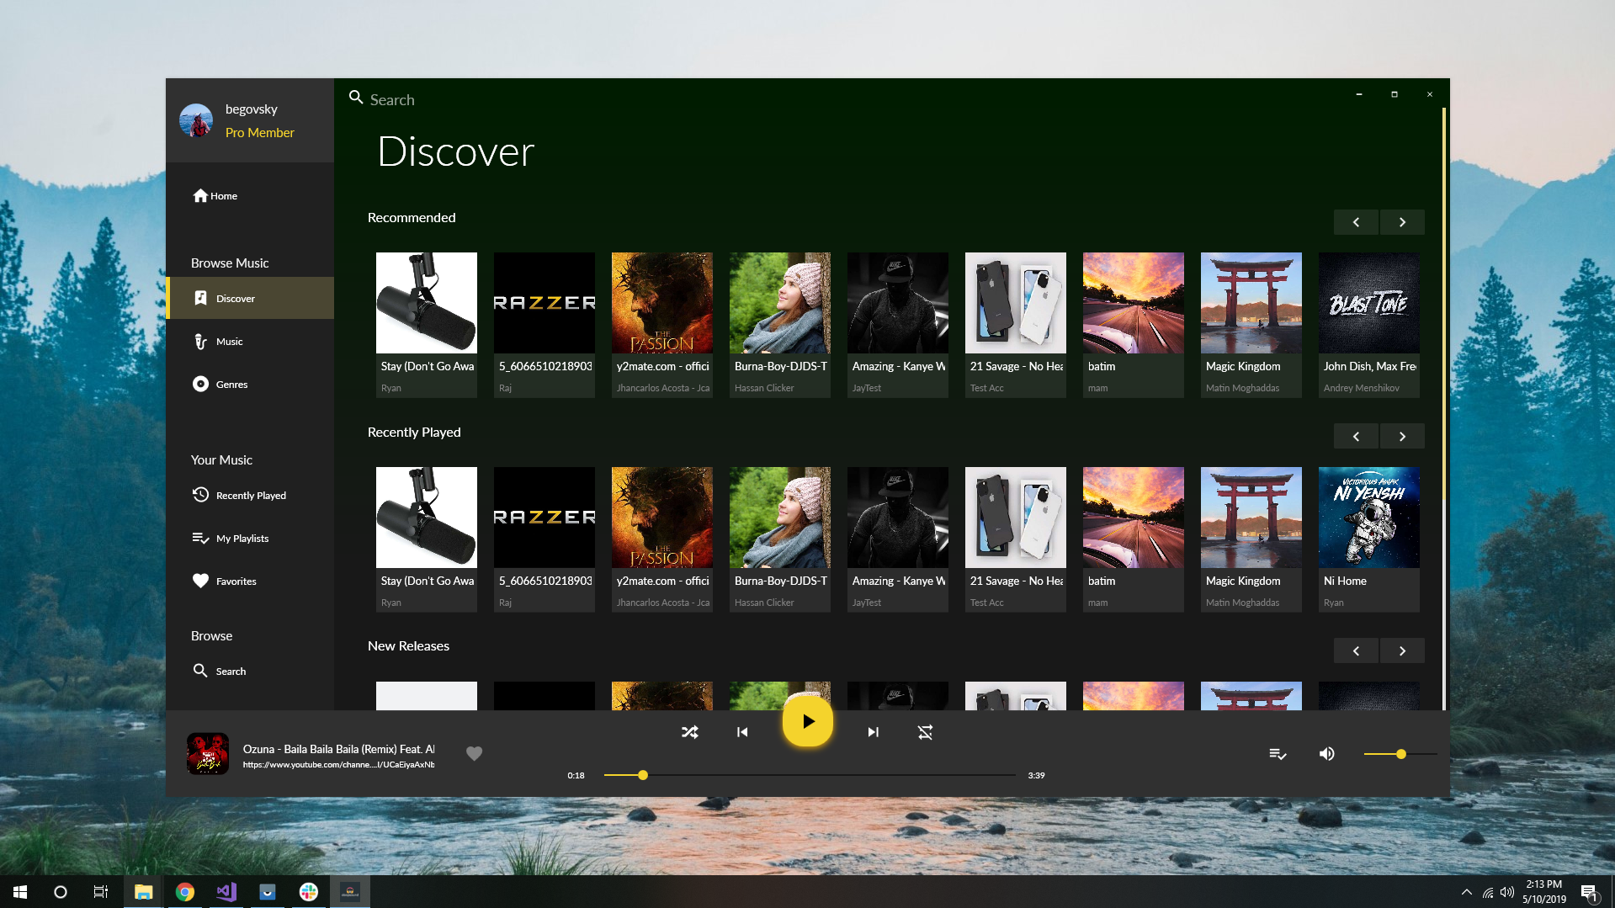This screenshot has width=1615, height=908.
Task: Select the Discover tab
Action: click(236, 298)
